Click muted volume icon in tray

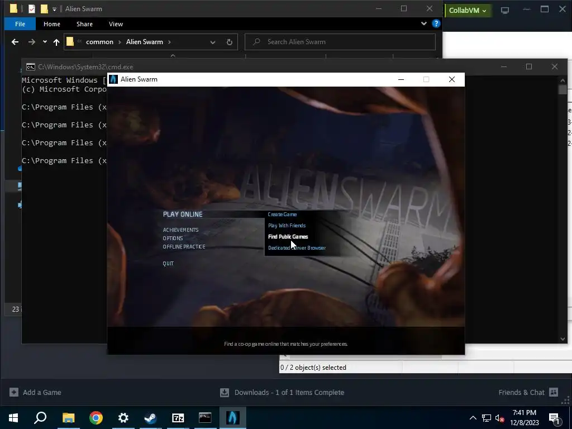(x=499, y=418)
